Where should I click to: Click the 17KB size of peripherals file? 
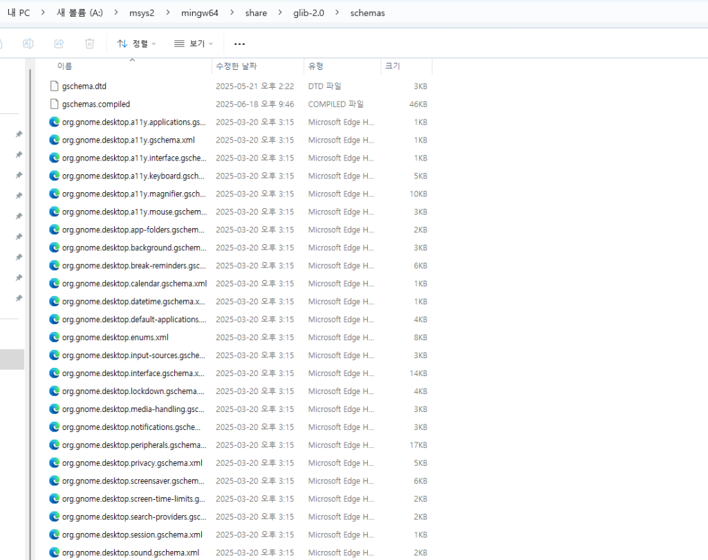click(418, 445)
